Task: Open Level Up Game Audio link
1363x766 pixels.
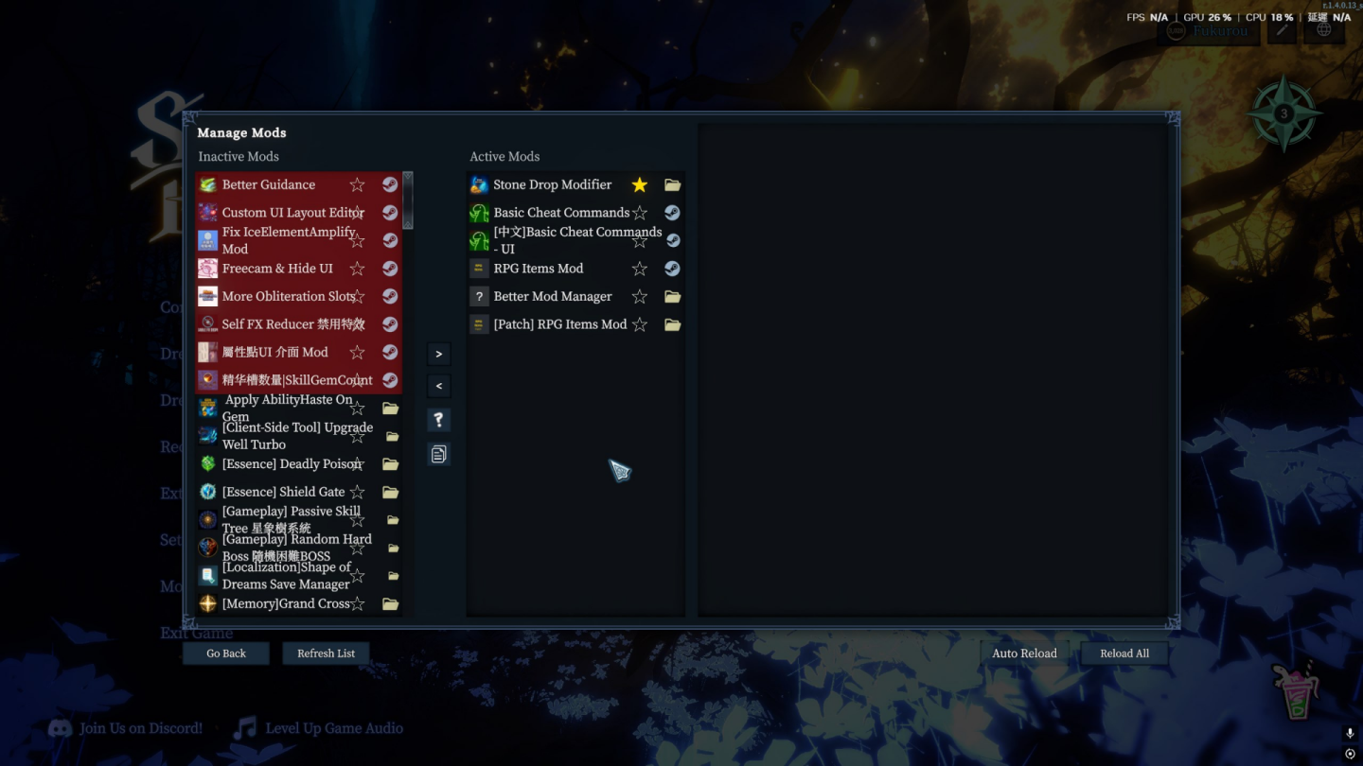Action: click(x=319, y=728)
